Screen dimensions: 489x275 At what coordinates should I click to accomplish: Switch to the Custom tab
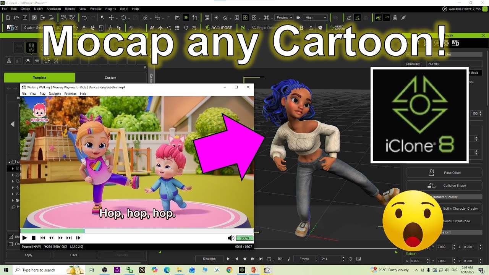click(x=110, y=78)
